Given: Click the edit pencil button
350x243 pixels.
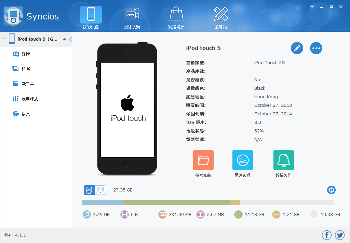Looking at the screenshot, I should click(297, 48).
